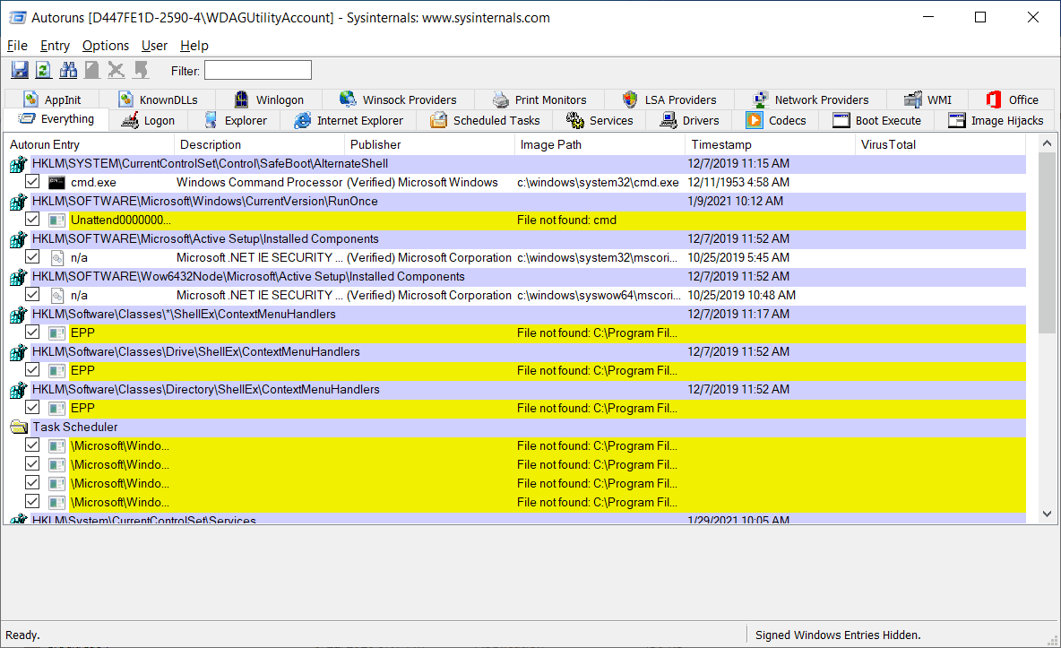The image size is (1061, 648).
Task: Open the User menu
Action: pyautogui.click(x=154, y=46)
